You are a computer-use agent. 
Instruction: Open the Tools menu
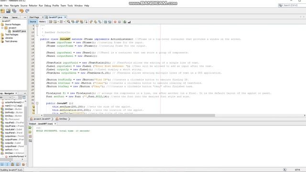click(x=70, y=6)
